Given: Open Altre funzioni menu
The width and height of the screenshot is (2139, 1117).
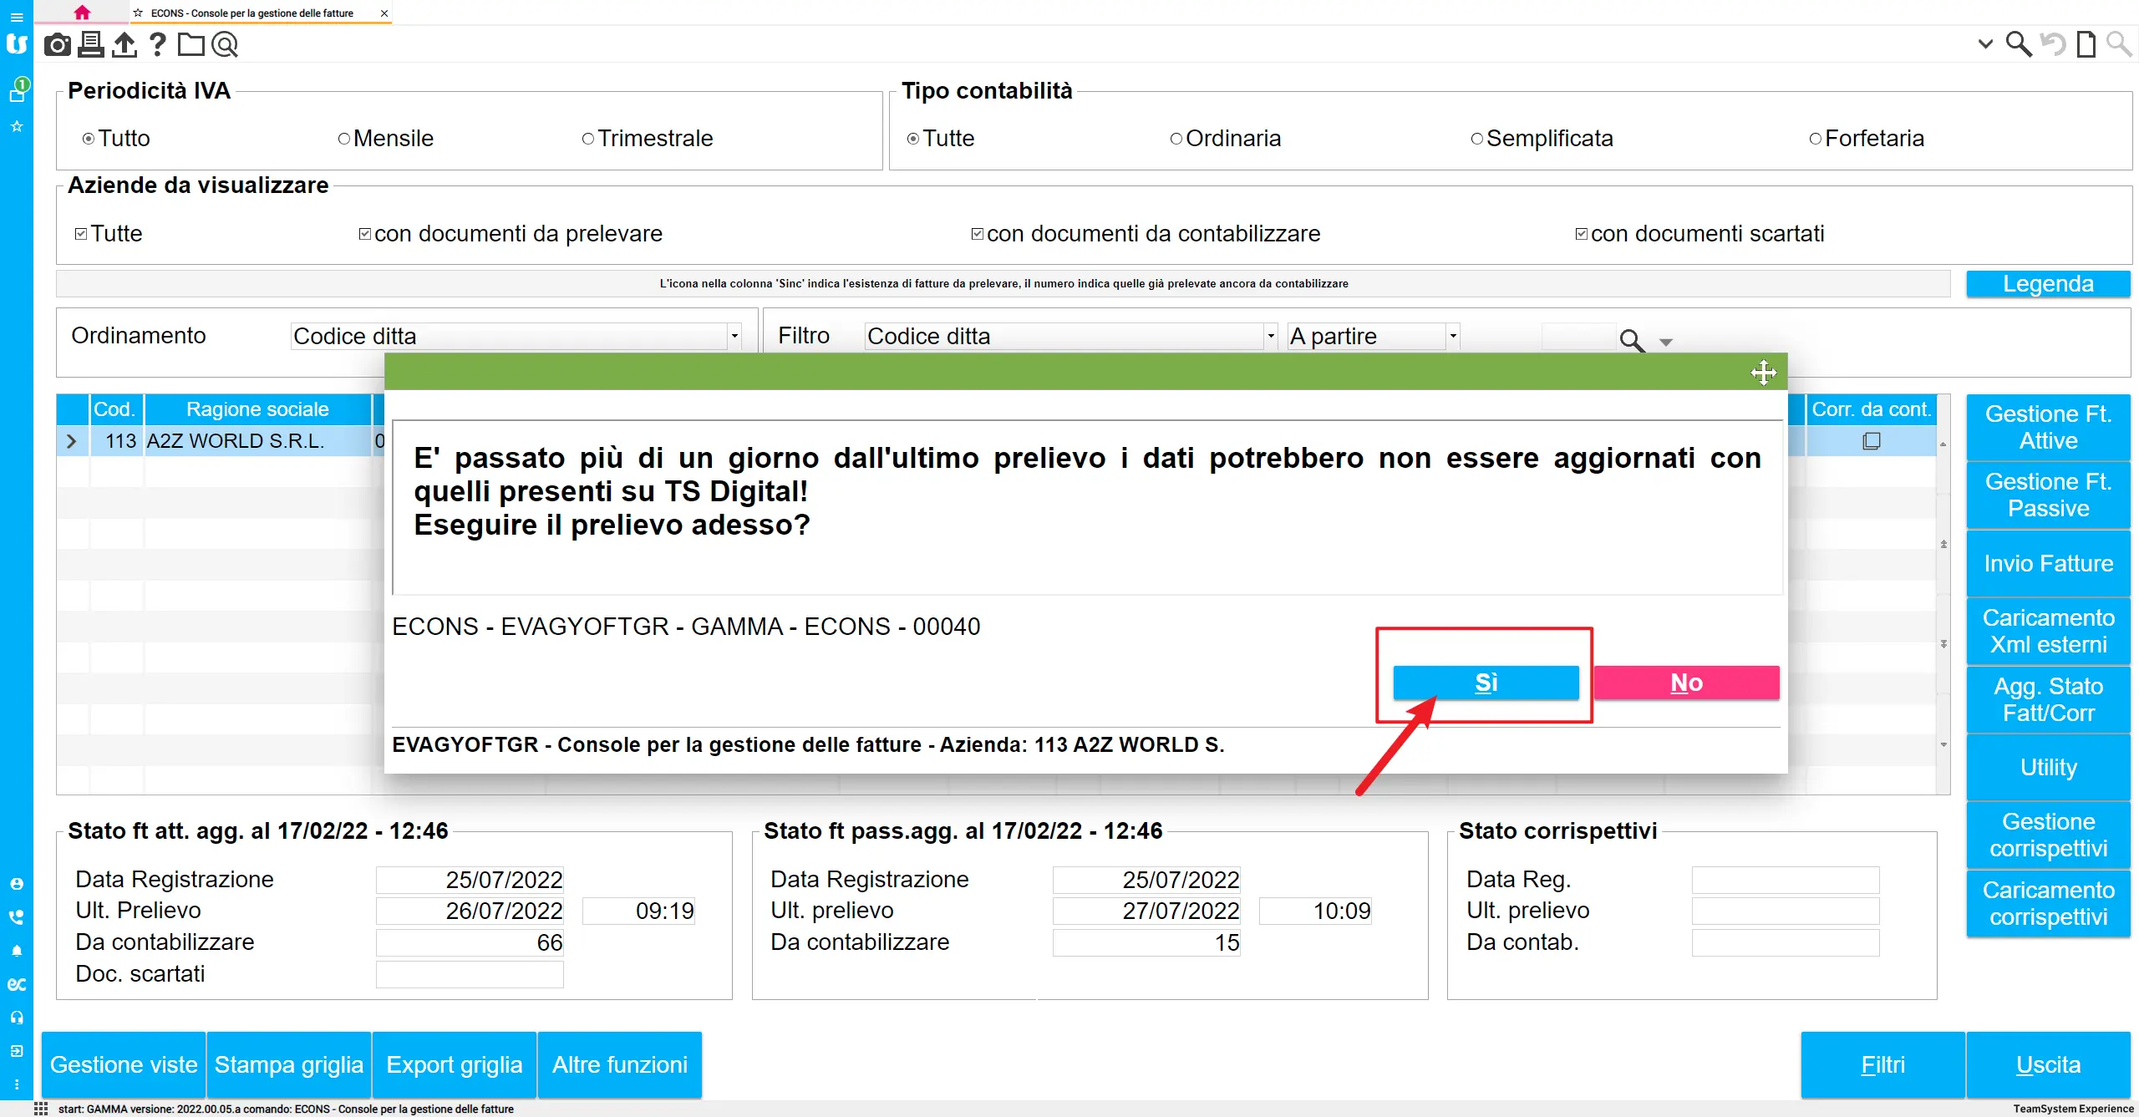Looking at the screenshot, I should coord(619,1064).
